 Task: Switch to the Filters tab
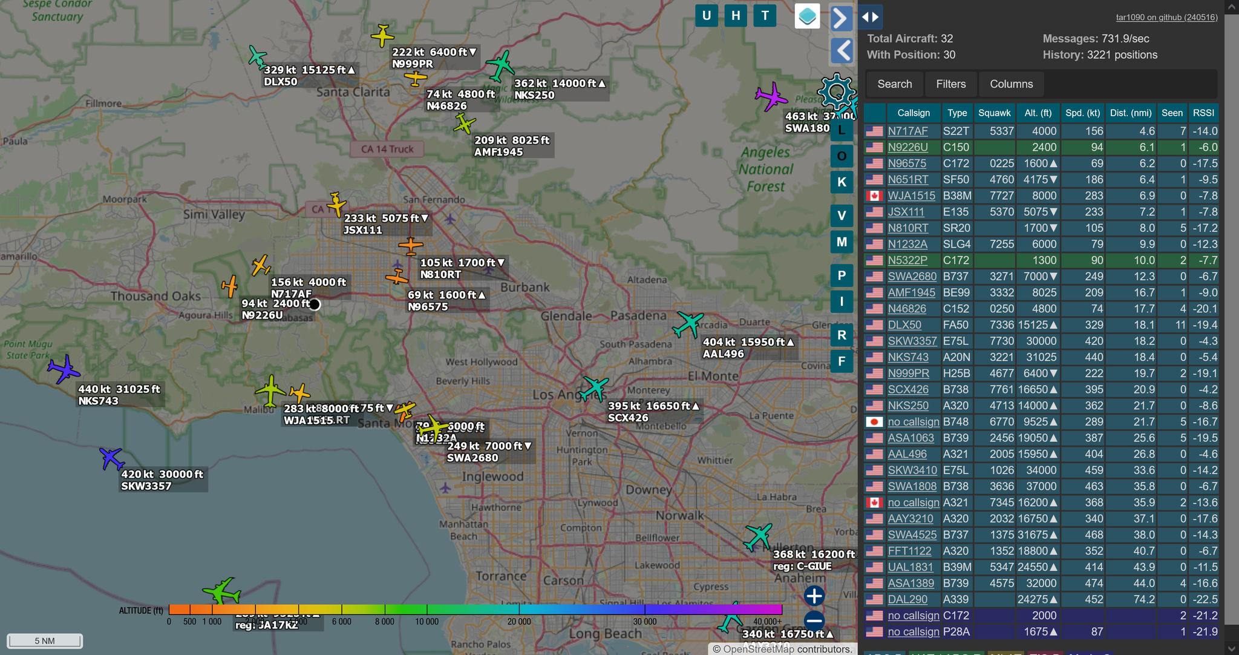tap(950, 84)
